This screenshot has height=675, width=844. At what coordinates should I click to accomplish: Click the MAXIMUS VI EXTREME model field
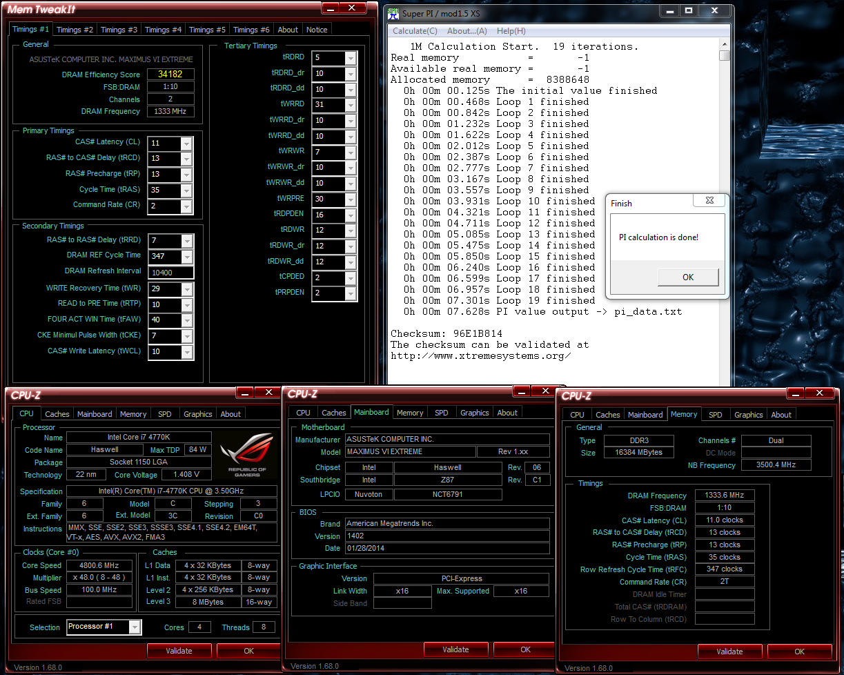409,452
